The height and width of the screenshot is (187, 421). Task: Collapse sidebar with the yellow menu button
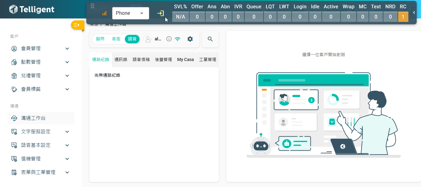click(x=77, y=25)
